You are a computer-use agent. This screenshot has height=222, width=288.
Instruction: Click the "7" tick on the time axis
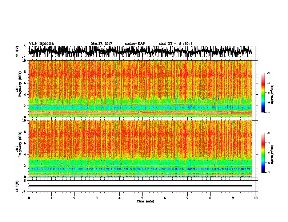[188, 198]
